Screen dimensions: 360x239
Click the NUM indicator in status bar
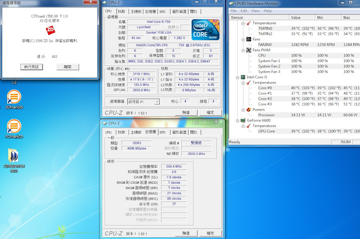click(346, 142)
